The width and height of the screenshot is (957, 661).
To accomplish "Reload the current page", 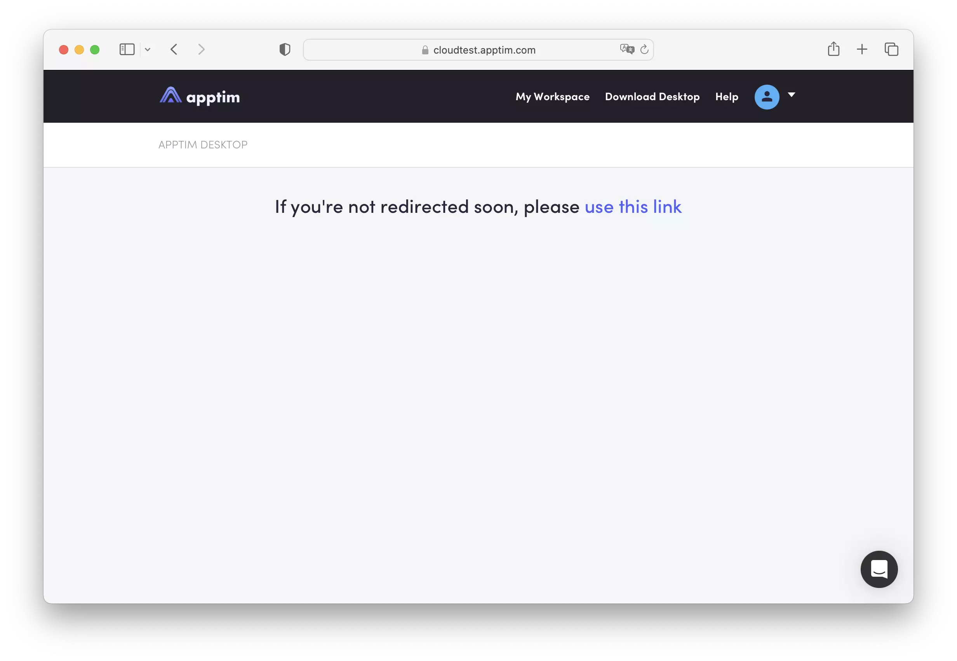I will tap(644, 49).
